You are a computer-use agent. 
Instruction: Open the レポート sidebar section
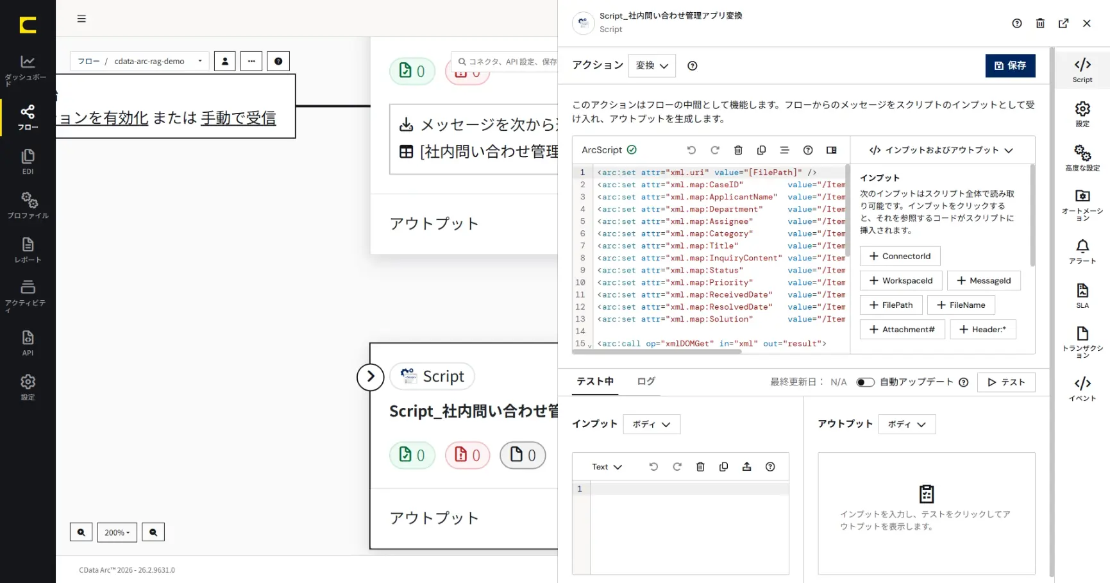click(28, 250)
